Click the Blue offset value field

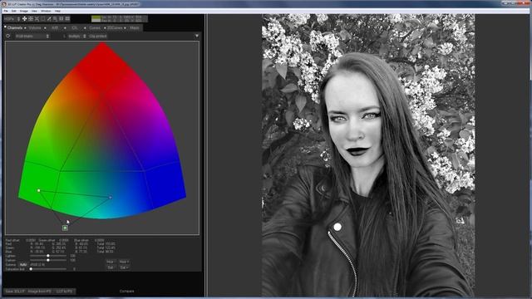tap(100, 240)
